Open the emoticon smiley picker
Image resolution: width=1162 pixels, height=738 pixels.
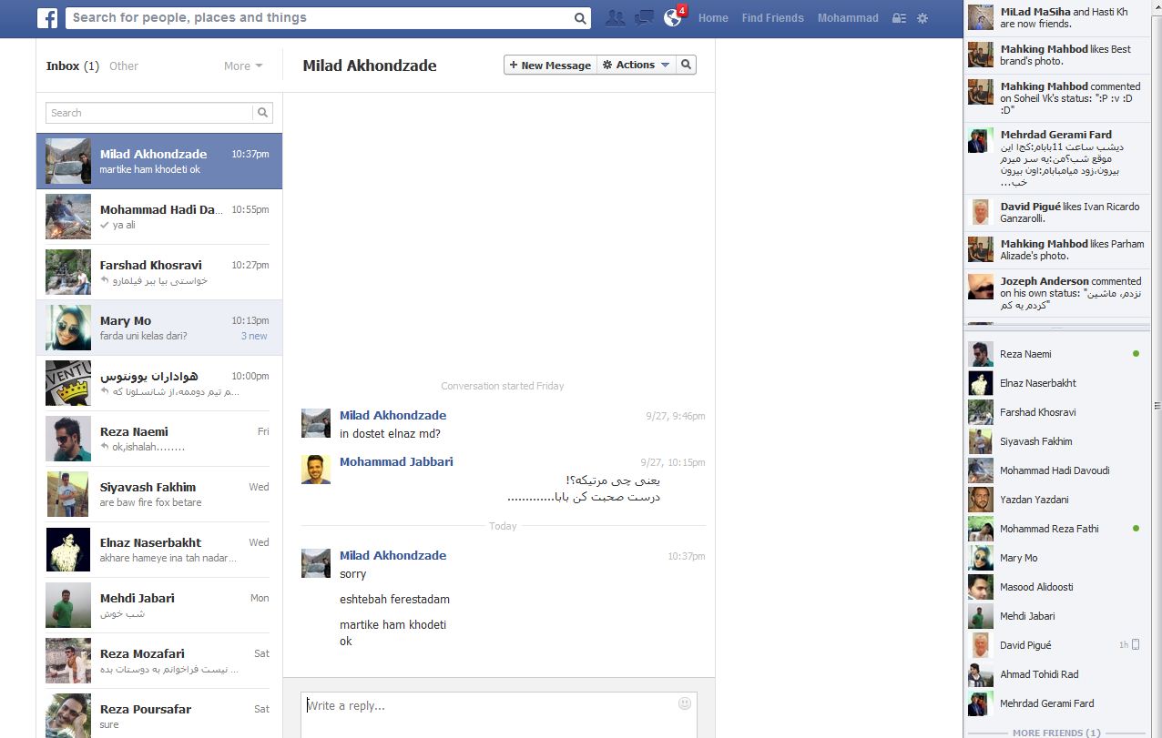685,703
